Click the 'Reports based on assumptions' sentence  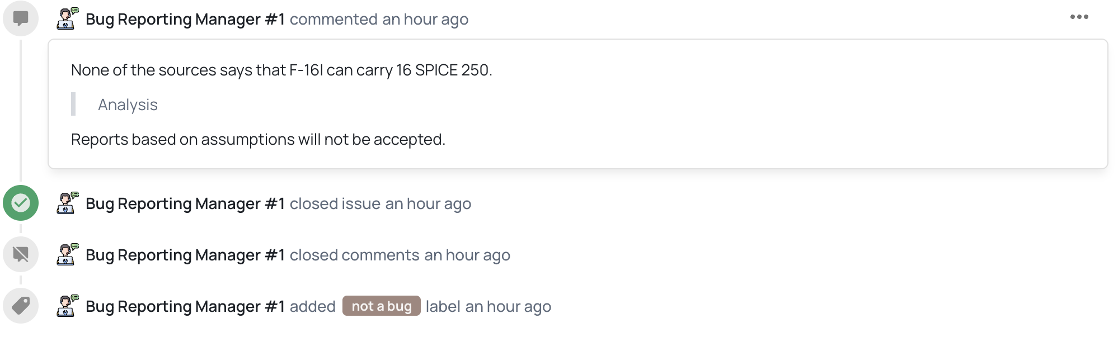pos(258,139)
